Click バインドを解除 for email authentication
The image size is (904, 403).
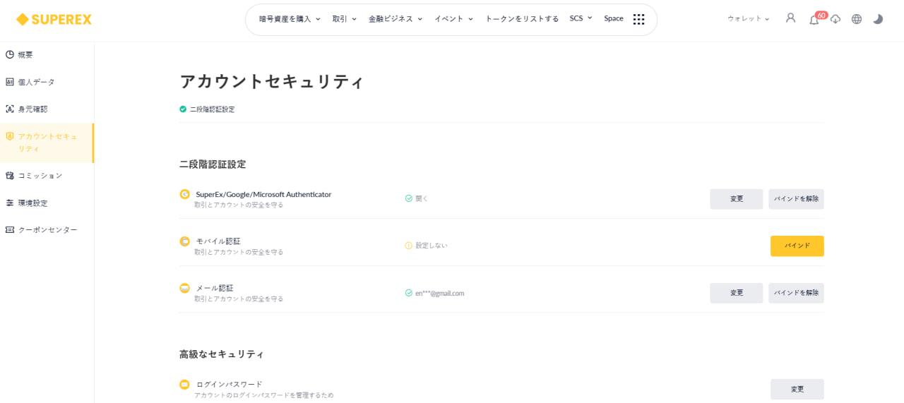coord(796,293)
